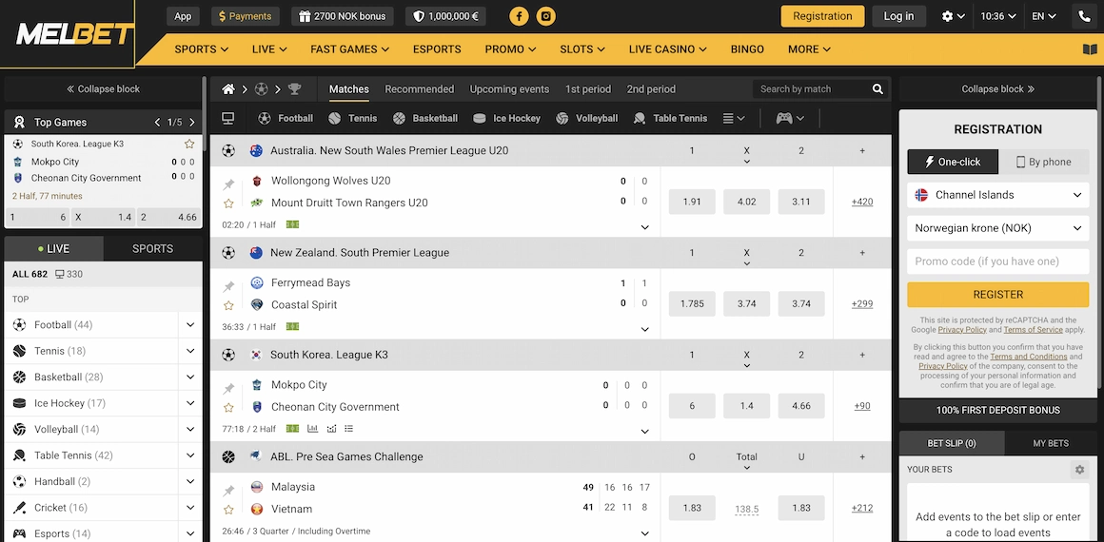1104x542 pixels.
Task: Click the Cricket icon in the sidebar
Action: point(20,508)
